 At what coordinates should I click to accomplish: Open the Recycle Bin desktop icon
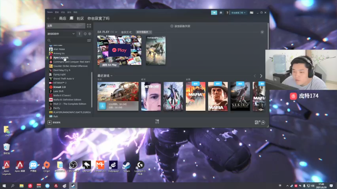click(x=7, y=149)
